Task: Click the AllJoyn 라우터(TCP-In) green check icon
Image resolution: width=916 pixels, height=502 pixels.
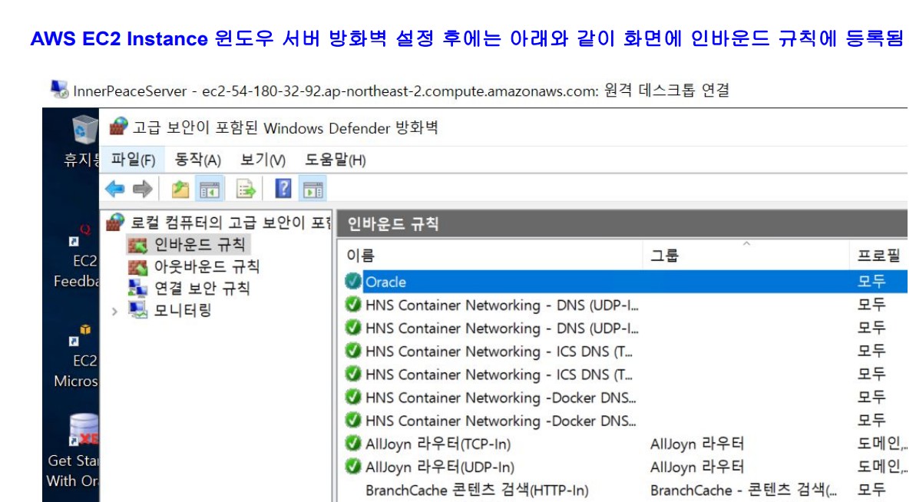Action: pyautogui.click(x=353, y=443)
